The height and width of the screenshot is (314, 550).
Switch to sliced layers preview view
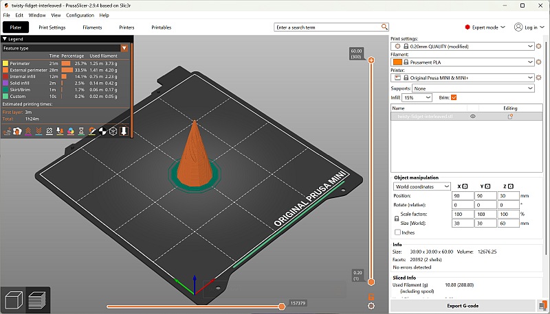(37, 300)
